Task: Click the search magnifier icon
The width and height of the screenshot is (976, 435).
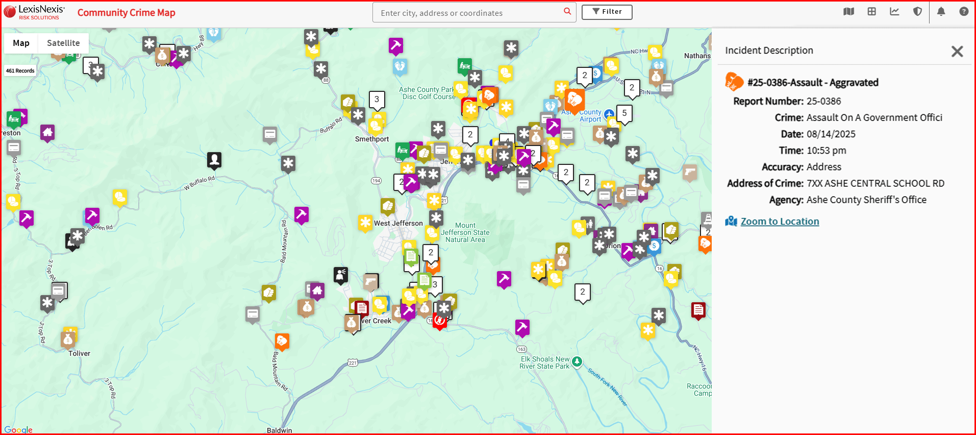Action: coord(567,12)
